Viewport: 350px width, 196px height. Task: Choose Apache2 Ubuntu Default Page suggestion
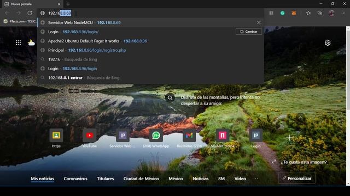(x=151, y=41)
